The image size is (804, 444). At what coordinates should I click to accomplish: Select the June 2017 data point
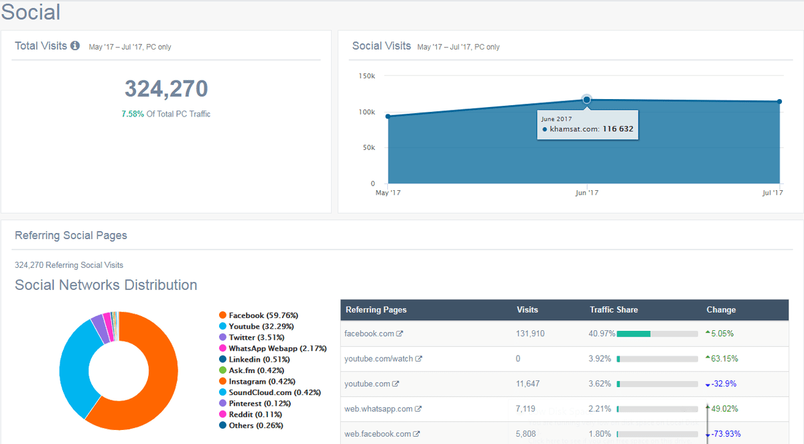(x=586, y=100)
